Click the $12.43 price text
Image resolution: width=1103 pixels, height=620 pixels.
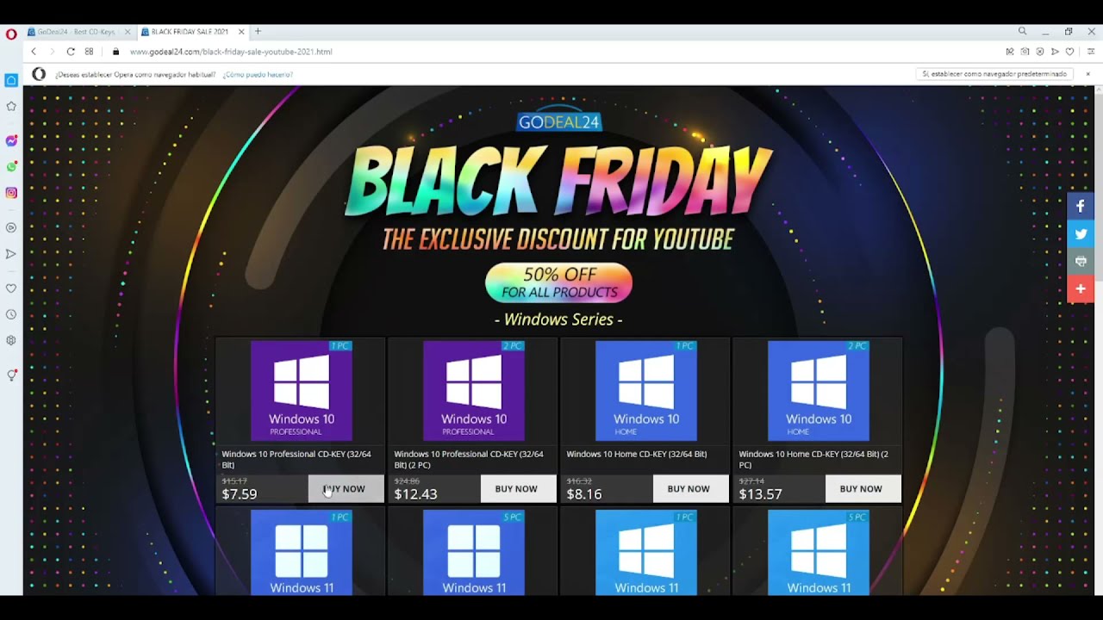coord(415,494)
